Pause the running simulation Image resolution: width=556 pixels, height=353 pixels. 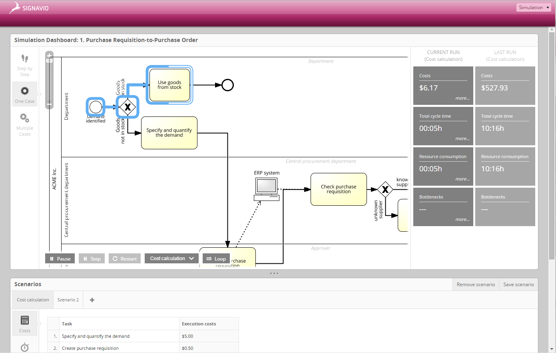pyautogui.click(x=60, y=259)
